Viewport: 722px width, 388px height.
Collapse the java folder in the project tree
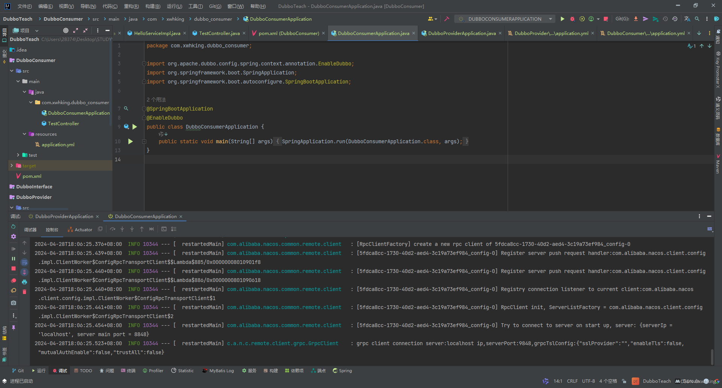[24, 92]
